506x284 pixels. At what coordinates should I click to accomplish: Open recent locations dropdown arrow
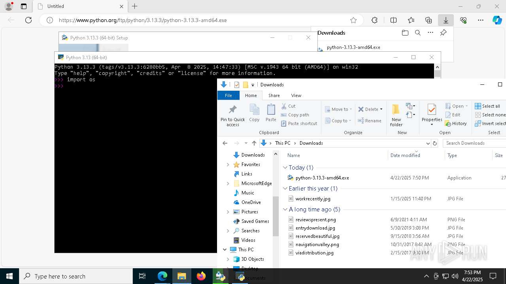coord(246,143)
